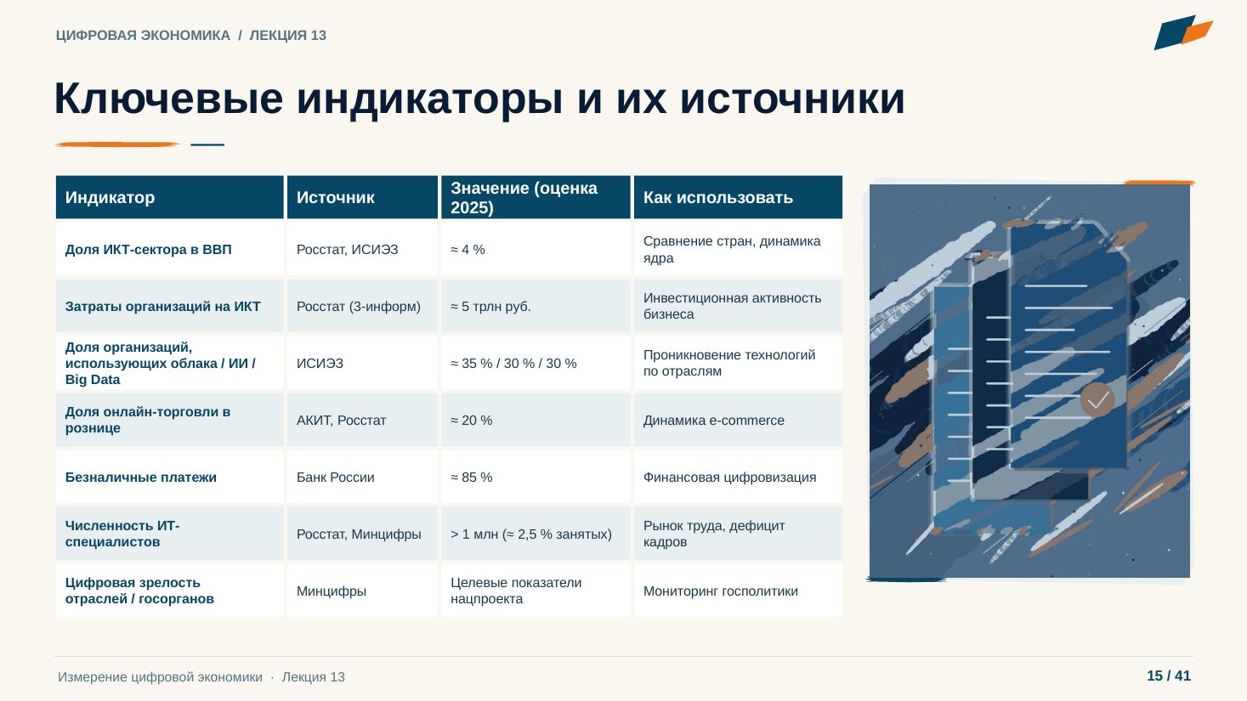Select the cell 'Целевые показатели нацпроекта'
Viewport: 1247px width, 701px height.
point(536,591)
